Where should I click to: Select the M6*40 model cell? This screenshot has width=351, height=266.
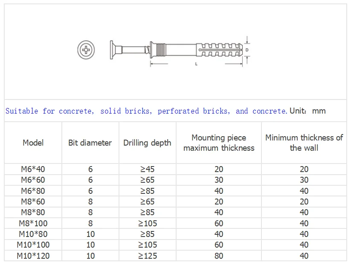[x=33, y=169]
